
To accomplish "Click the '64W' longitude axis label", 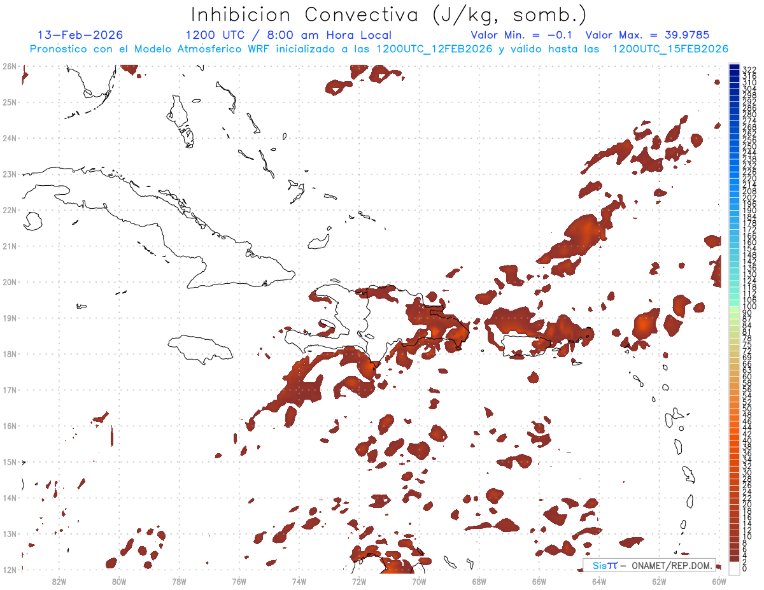I will click(x=599, y=580).
